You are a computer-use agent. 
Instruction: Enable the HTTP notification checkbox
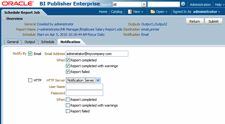(30, 80)
